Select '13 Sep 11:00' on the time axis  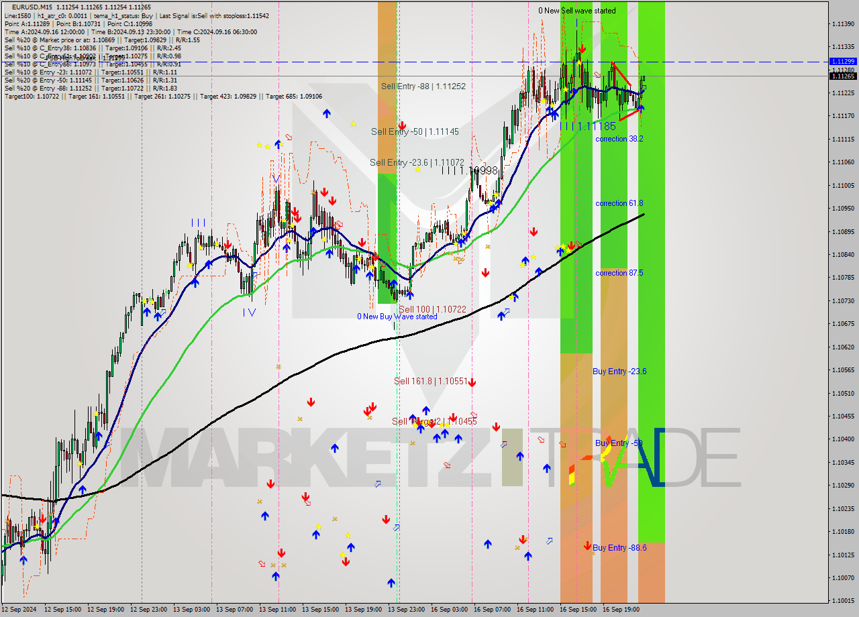(x=277, y=610)
